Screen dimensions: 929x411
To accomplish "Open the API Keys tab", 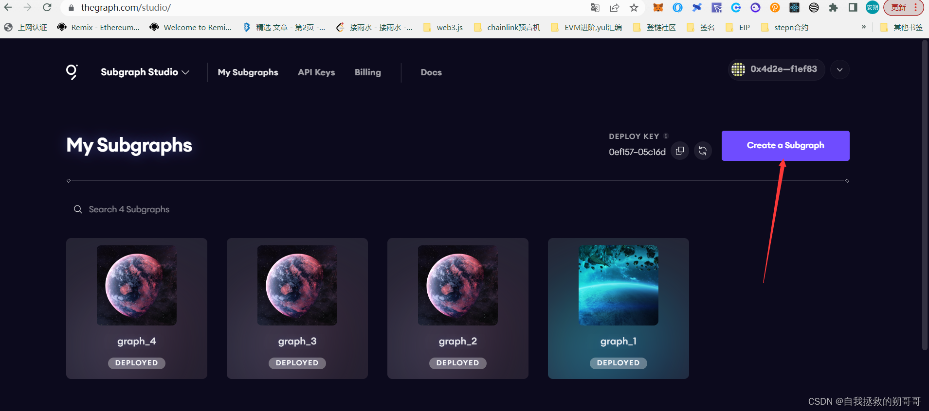I will pyautogui.click(x=316, y=72).
